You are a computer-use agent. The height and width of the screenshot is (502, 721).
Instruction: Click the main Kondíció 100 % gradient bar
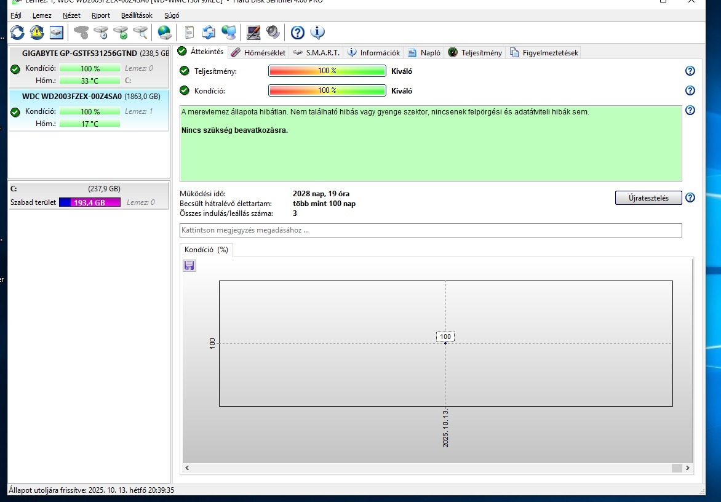[x=327, y=90]
